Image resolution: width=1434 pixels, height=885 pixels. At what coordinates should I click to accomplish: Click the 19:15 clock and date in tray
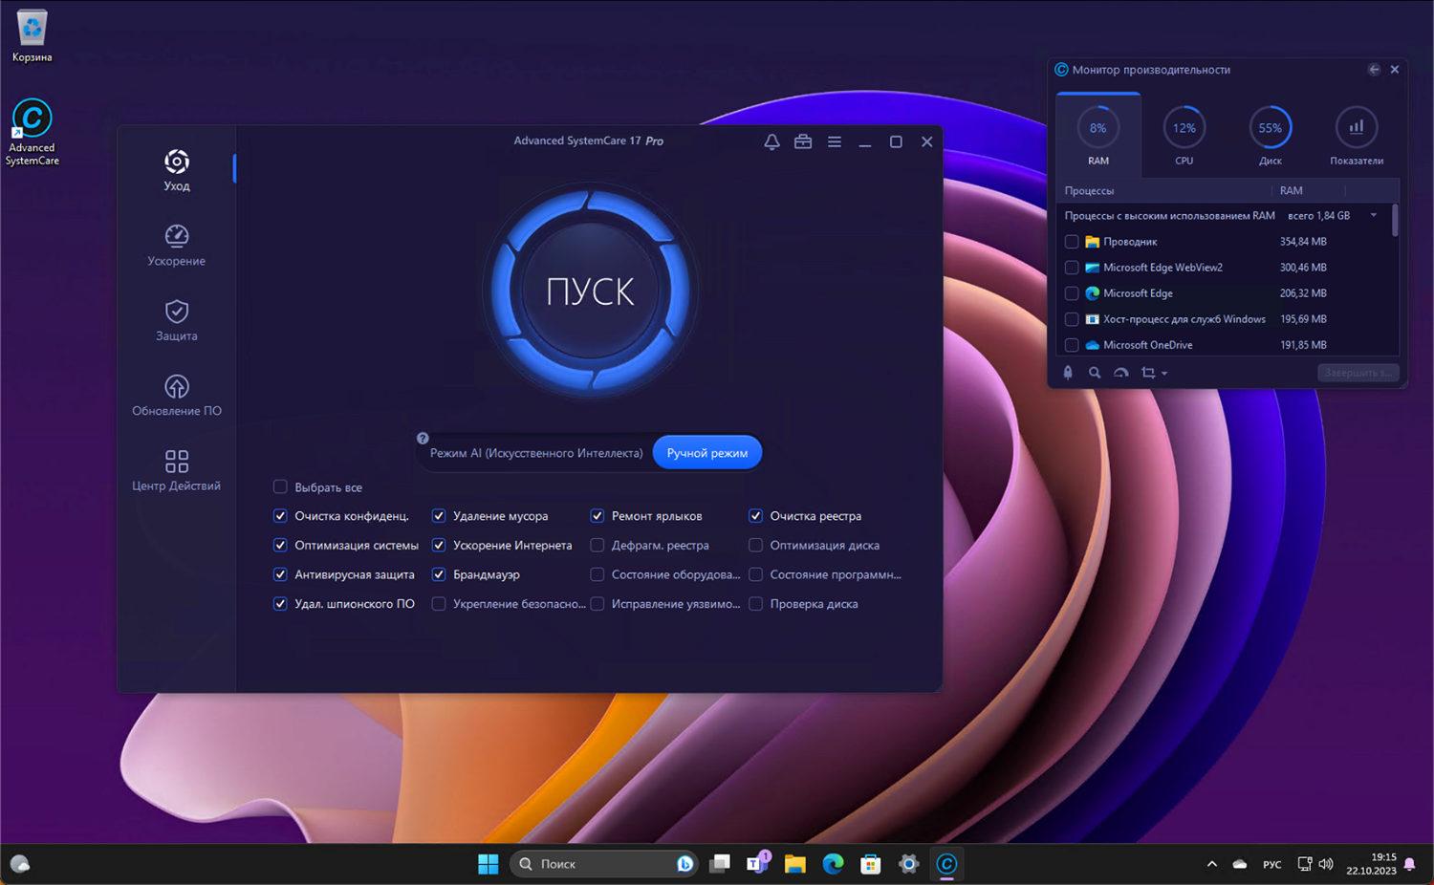(1371, 864)
